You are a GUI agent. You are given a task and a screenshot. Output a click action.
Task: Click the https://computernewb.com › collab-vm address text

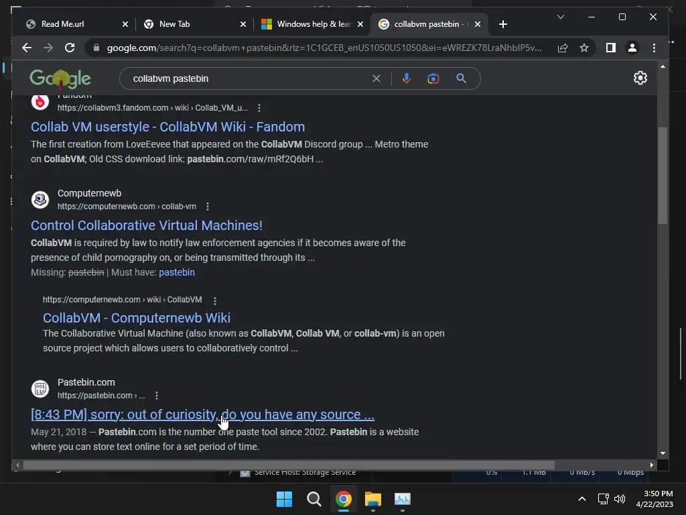[127, 207]
